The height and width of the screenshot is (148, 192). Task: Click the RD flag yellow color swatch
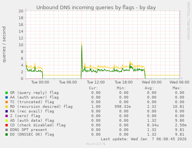point(7,107)
